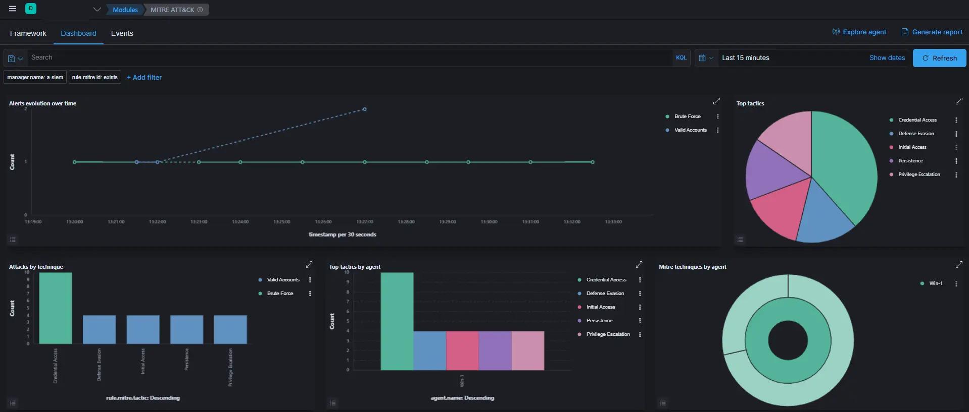The width and height of the screenshot is (969, 412).
Task: Click the Generate report link
Action: pyautogui.click(x=932, y=32)
